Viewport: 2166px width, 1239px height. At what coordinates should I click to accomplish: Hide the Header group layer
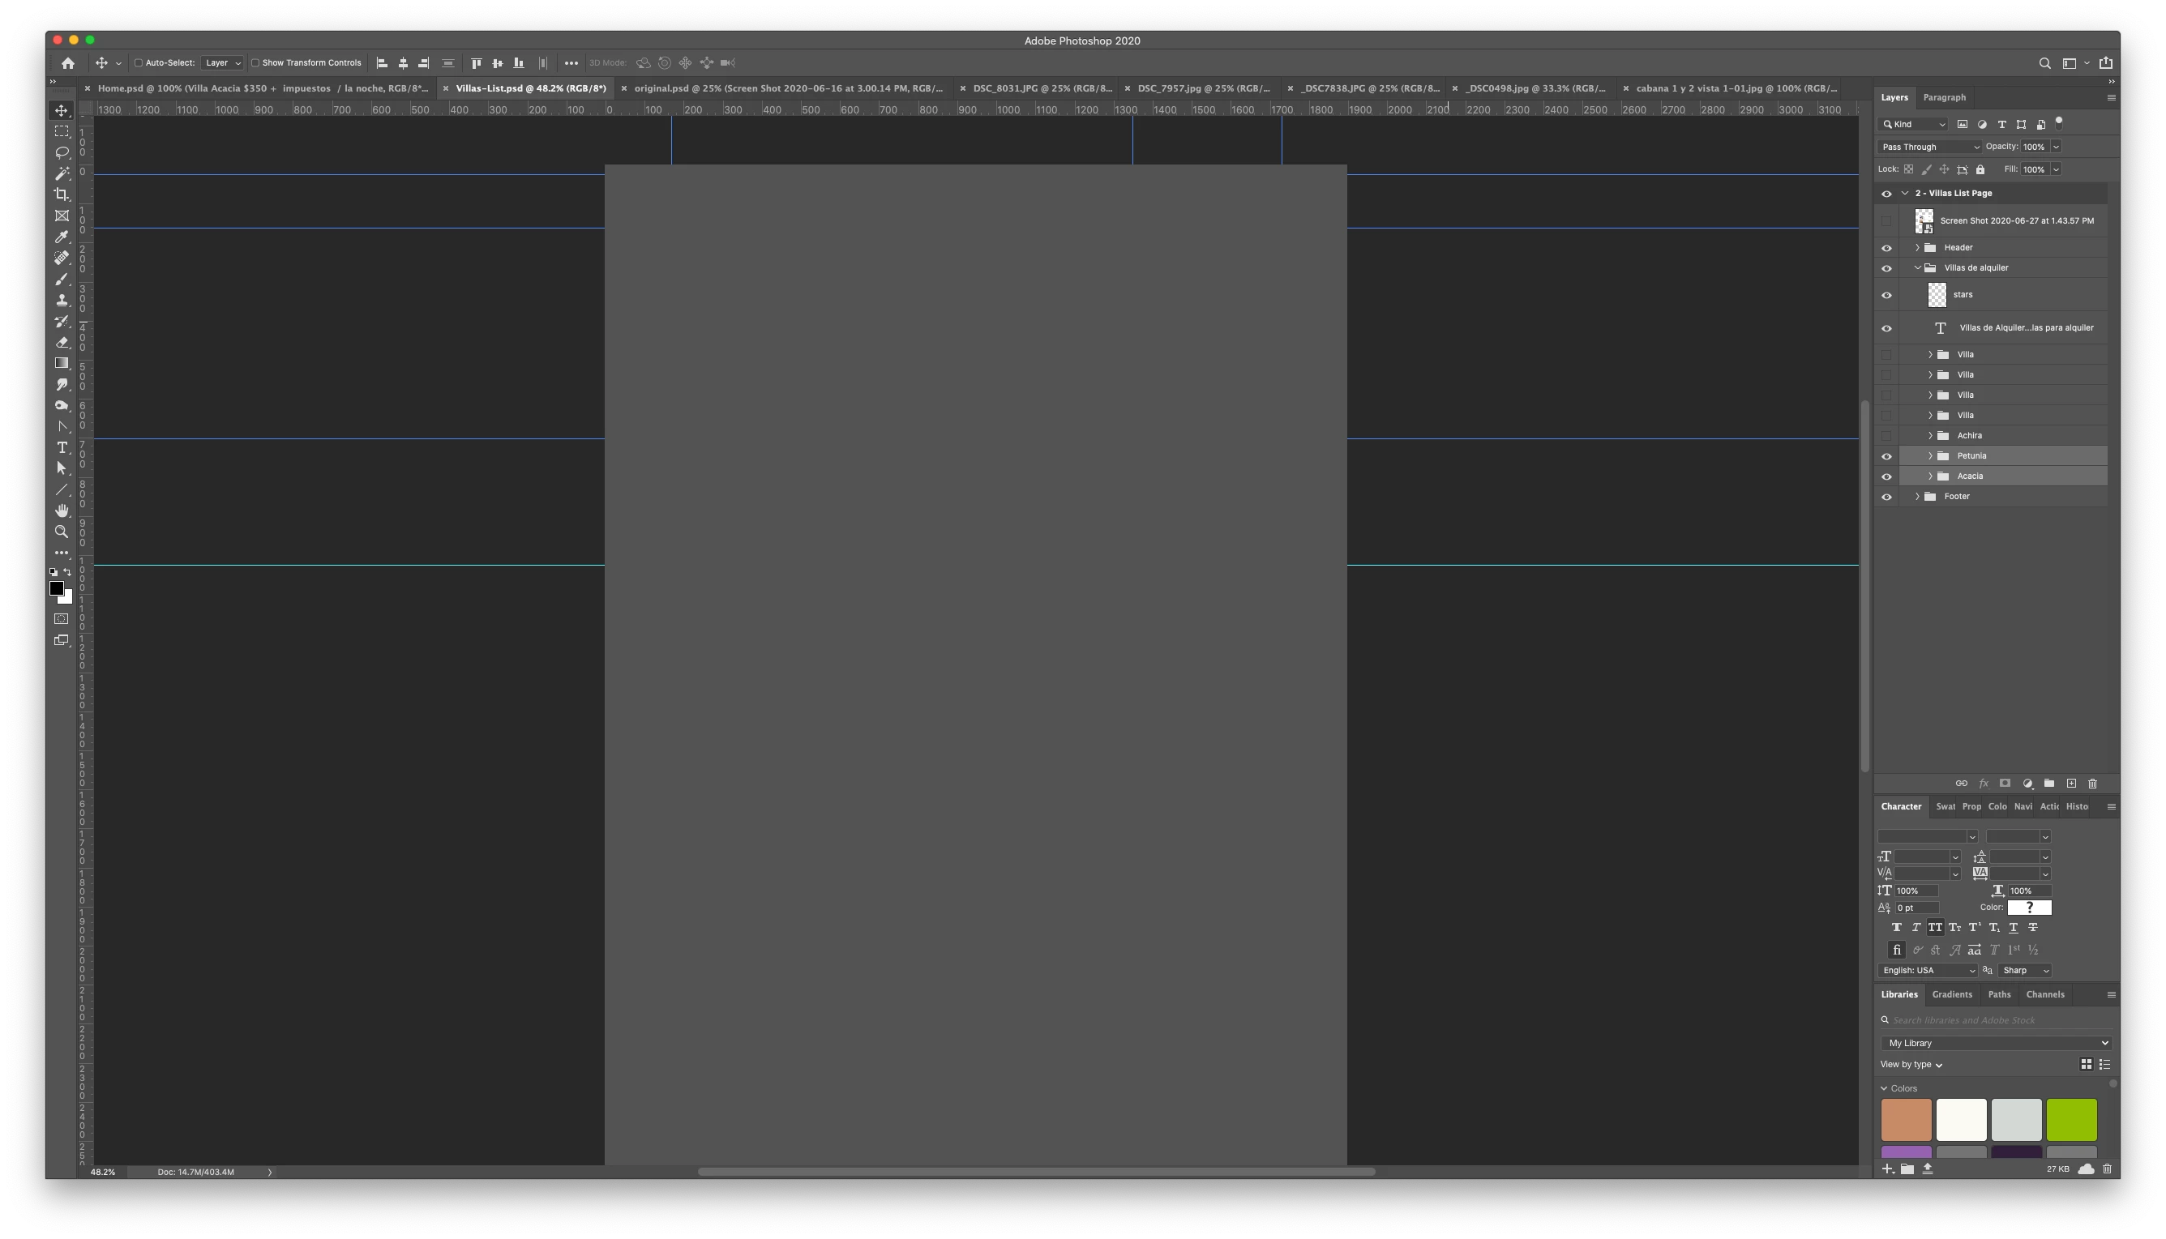[1886, 248]
